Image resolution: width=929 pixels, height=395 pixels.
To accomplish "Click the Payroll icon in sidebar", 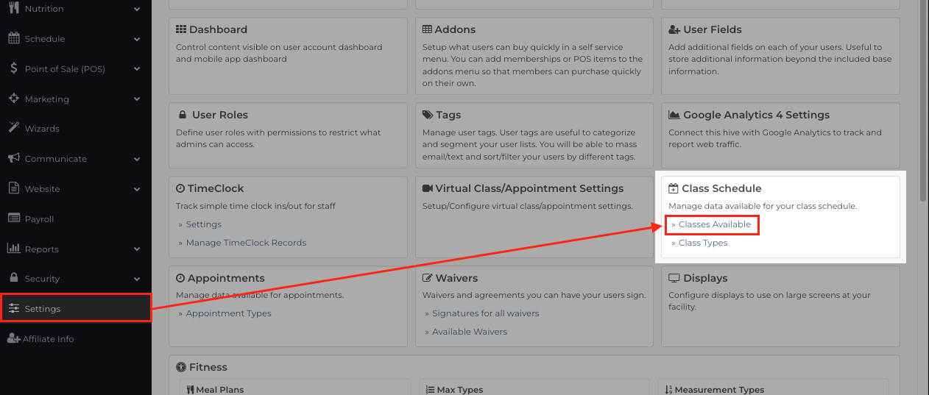I will point(13,218).
